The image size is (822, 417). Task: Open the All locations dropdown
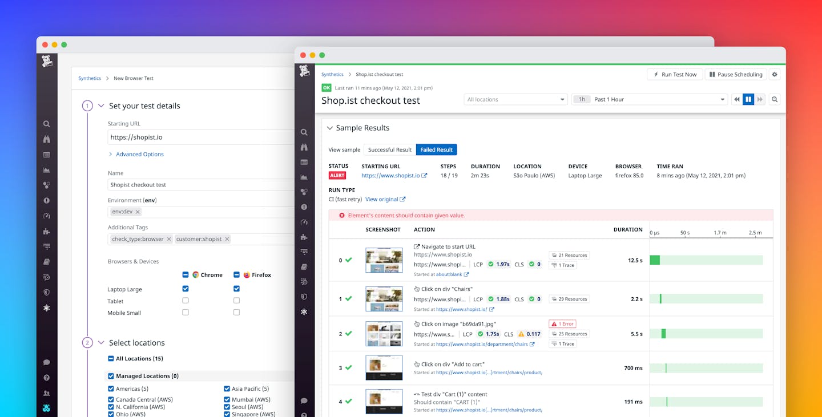(x=514, y=99)
